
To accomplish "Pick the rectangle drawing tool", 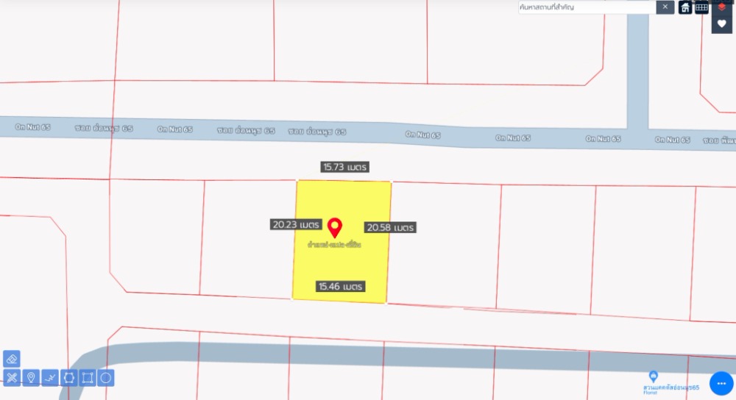I will point(88,378).
